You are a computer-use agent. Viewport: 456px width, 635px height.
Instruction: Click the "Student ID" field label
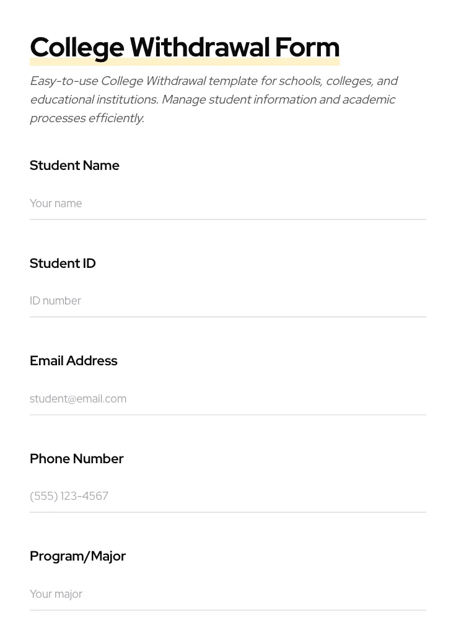63,264
